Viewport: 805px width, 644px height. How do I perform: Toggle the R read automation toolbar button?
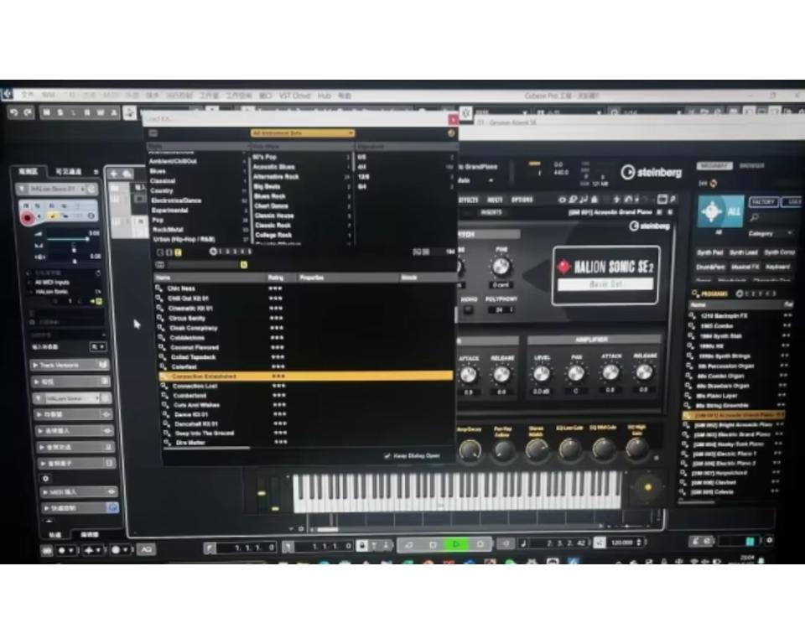[86, 112]
